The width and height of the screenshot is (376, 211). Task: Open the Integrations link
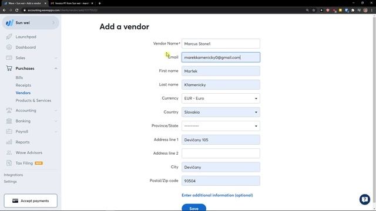click(x=14, y=175)
